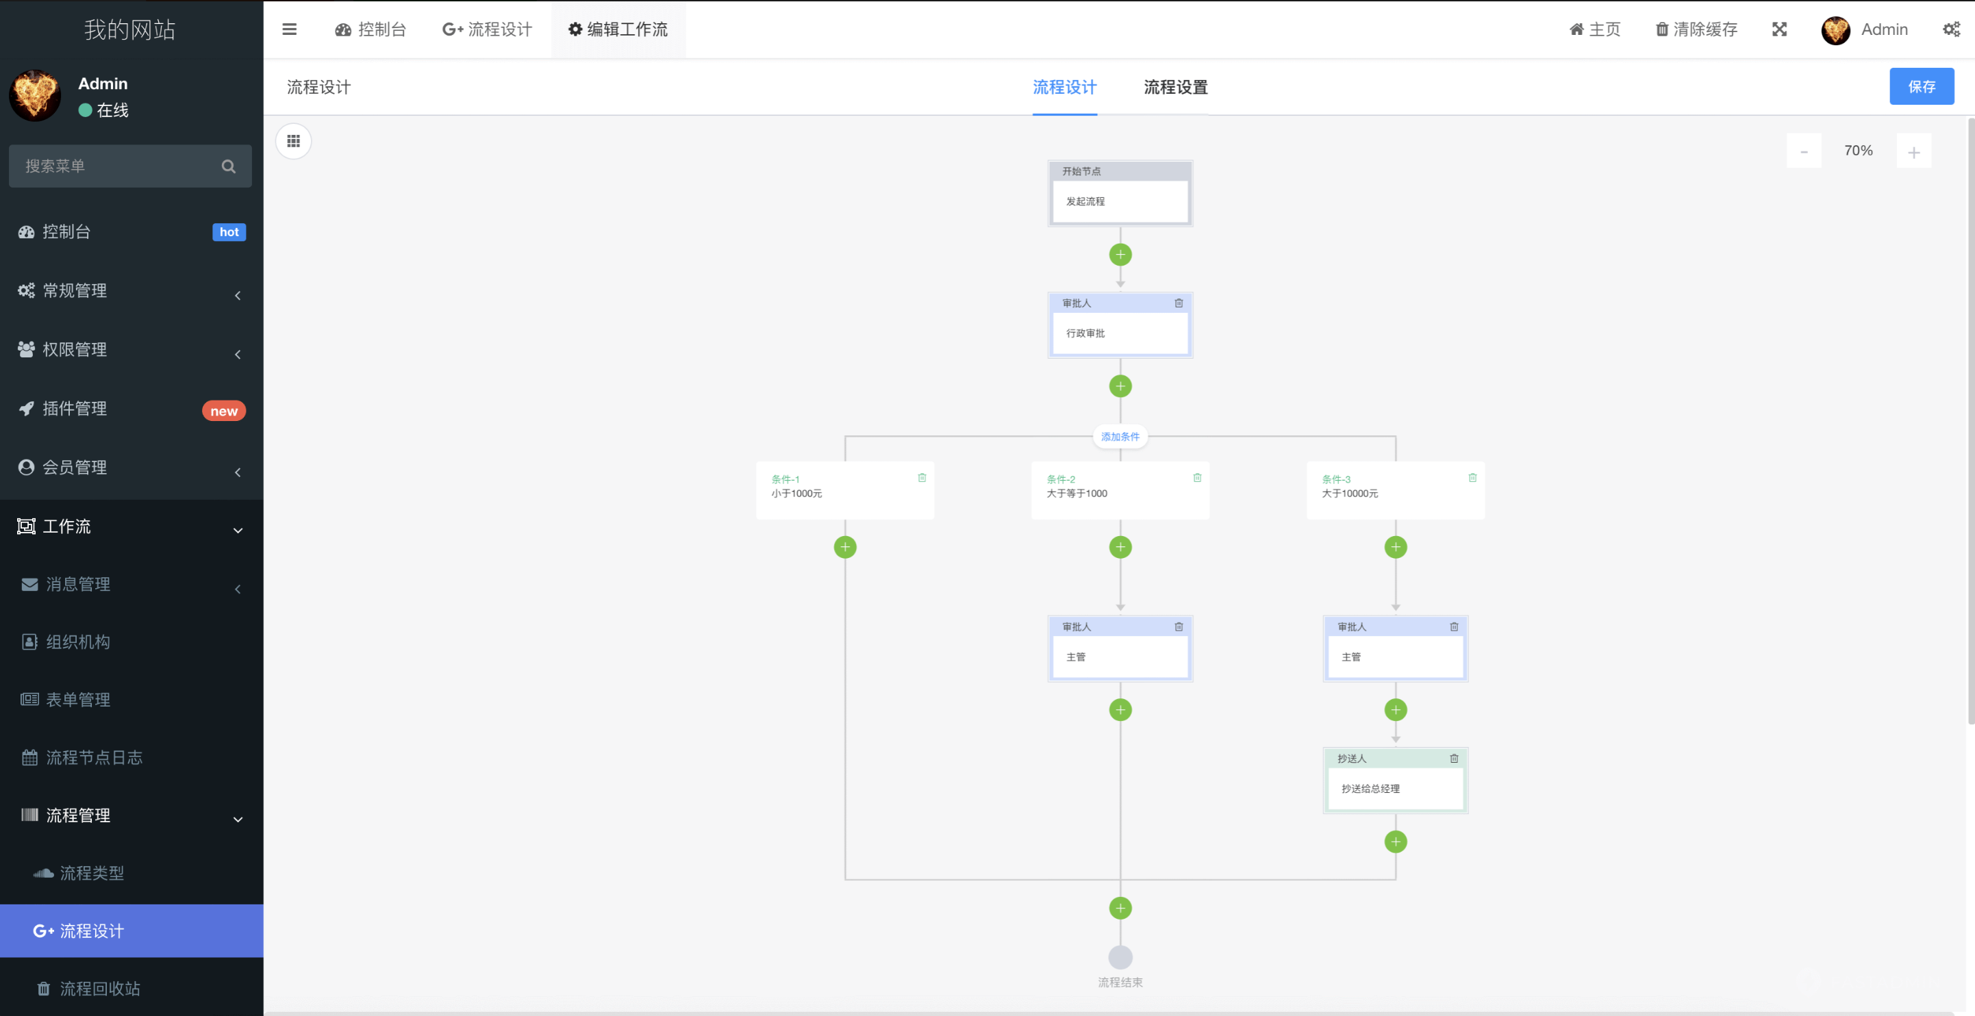Click 添加条件 to add a condition
Image resolution: width=1975 pixels, height=1016 pixels.
pos(1120,436)
